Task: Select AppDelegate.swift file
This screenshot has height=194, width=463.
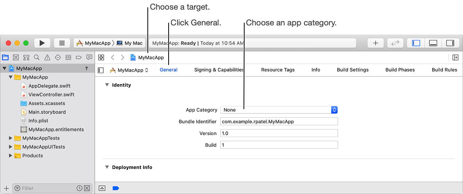Action: (46, 86)
